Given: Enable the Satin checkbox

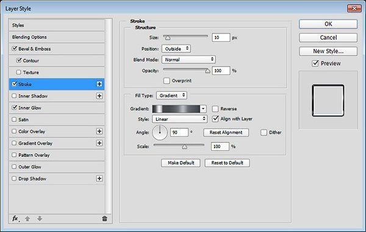Looking at the screenshot, I should (x=14, y=120).
